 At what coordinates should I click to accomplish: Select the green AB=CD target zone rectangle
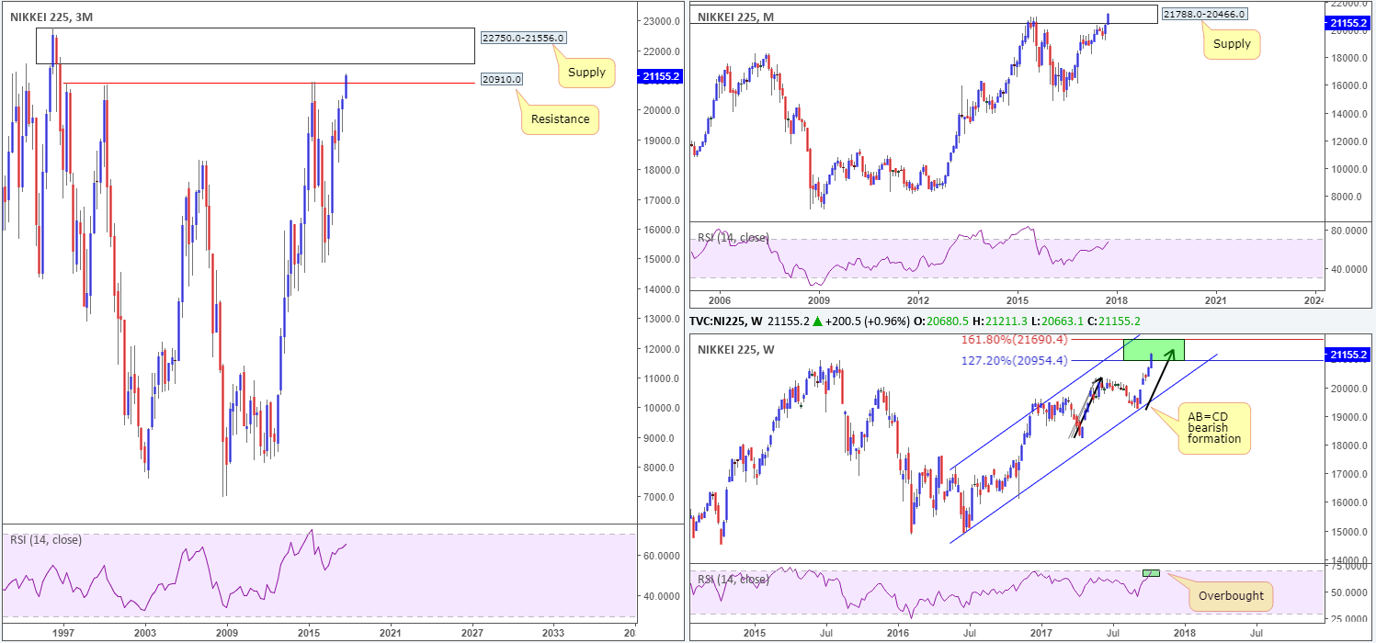pos(1154,350)
